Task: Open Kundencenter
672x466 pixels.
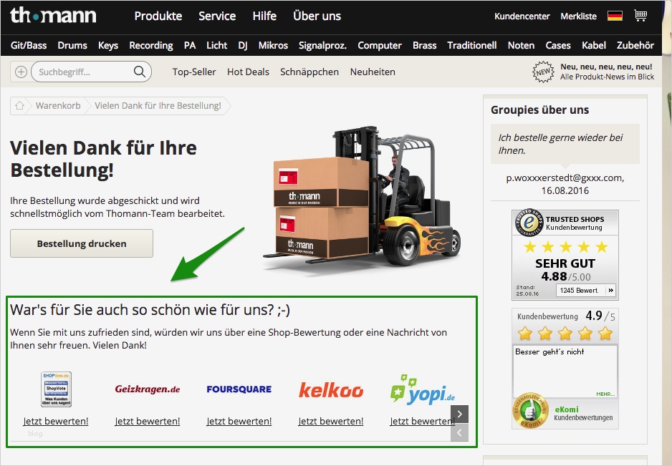Action: click(x=522, y=16)
